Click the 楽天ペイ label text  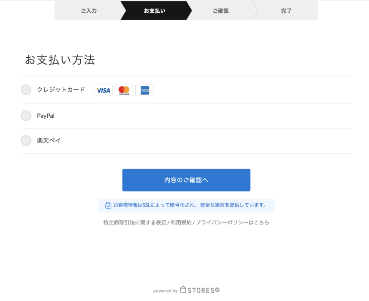tap(49, 140)
